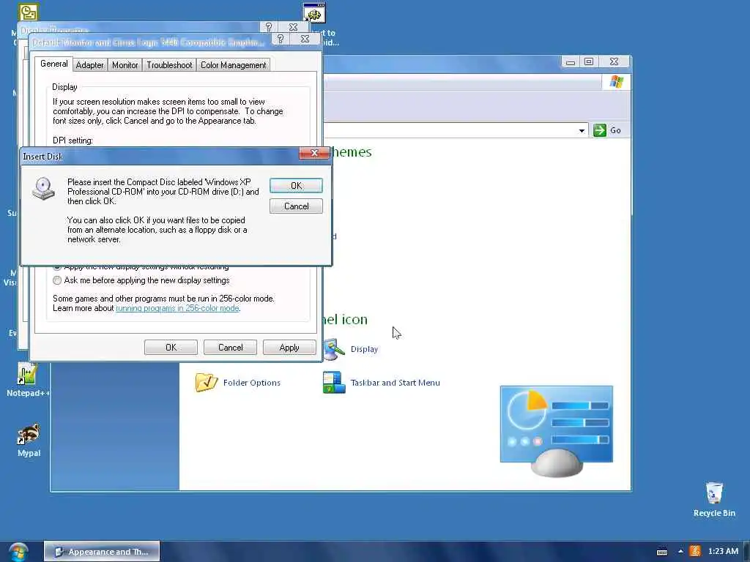Click the keyboard icon in system tray
Viewport: 750px width, 562px height.
pyautogui.click(x=662, y=552)
